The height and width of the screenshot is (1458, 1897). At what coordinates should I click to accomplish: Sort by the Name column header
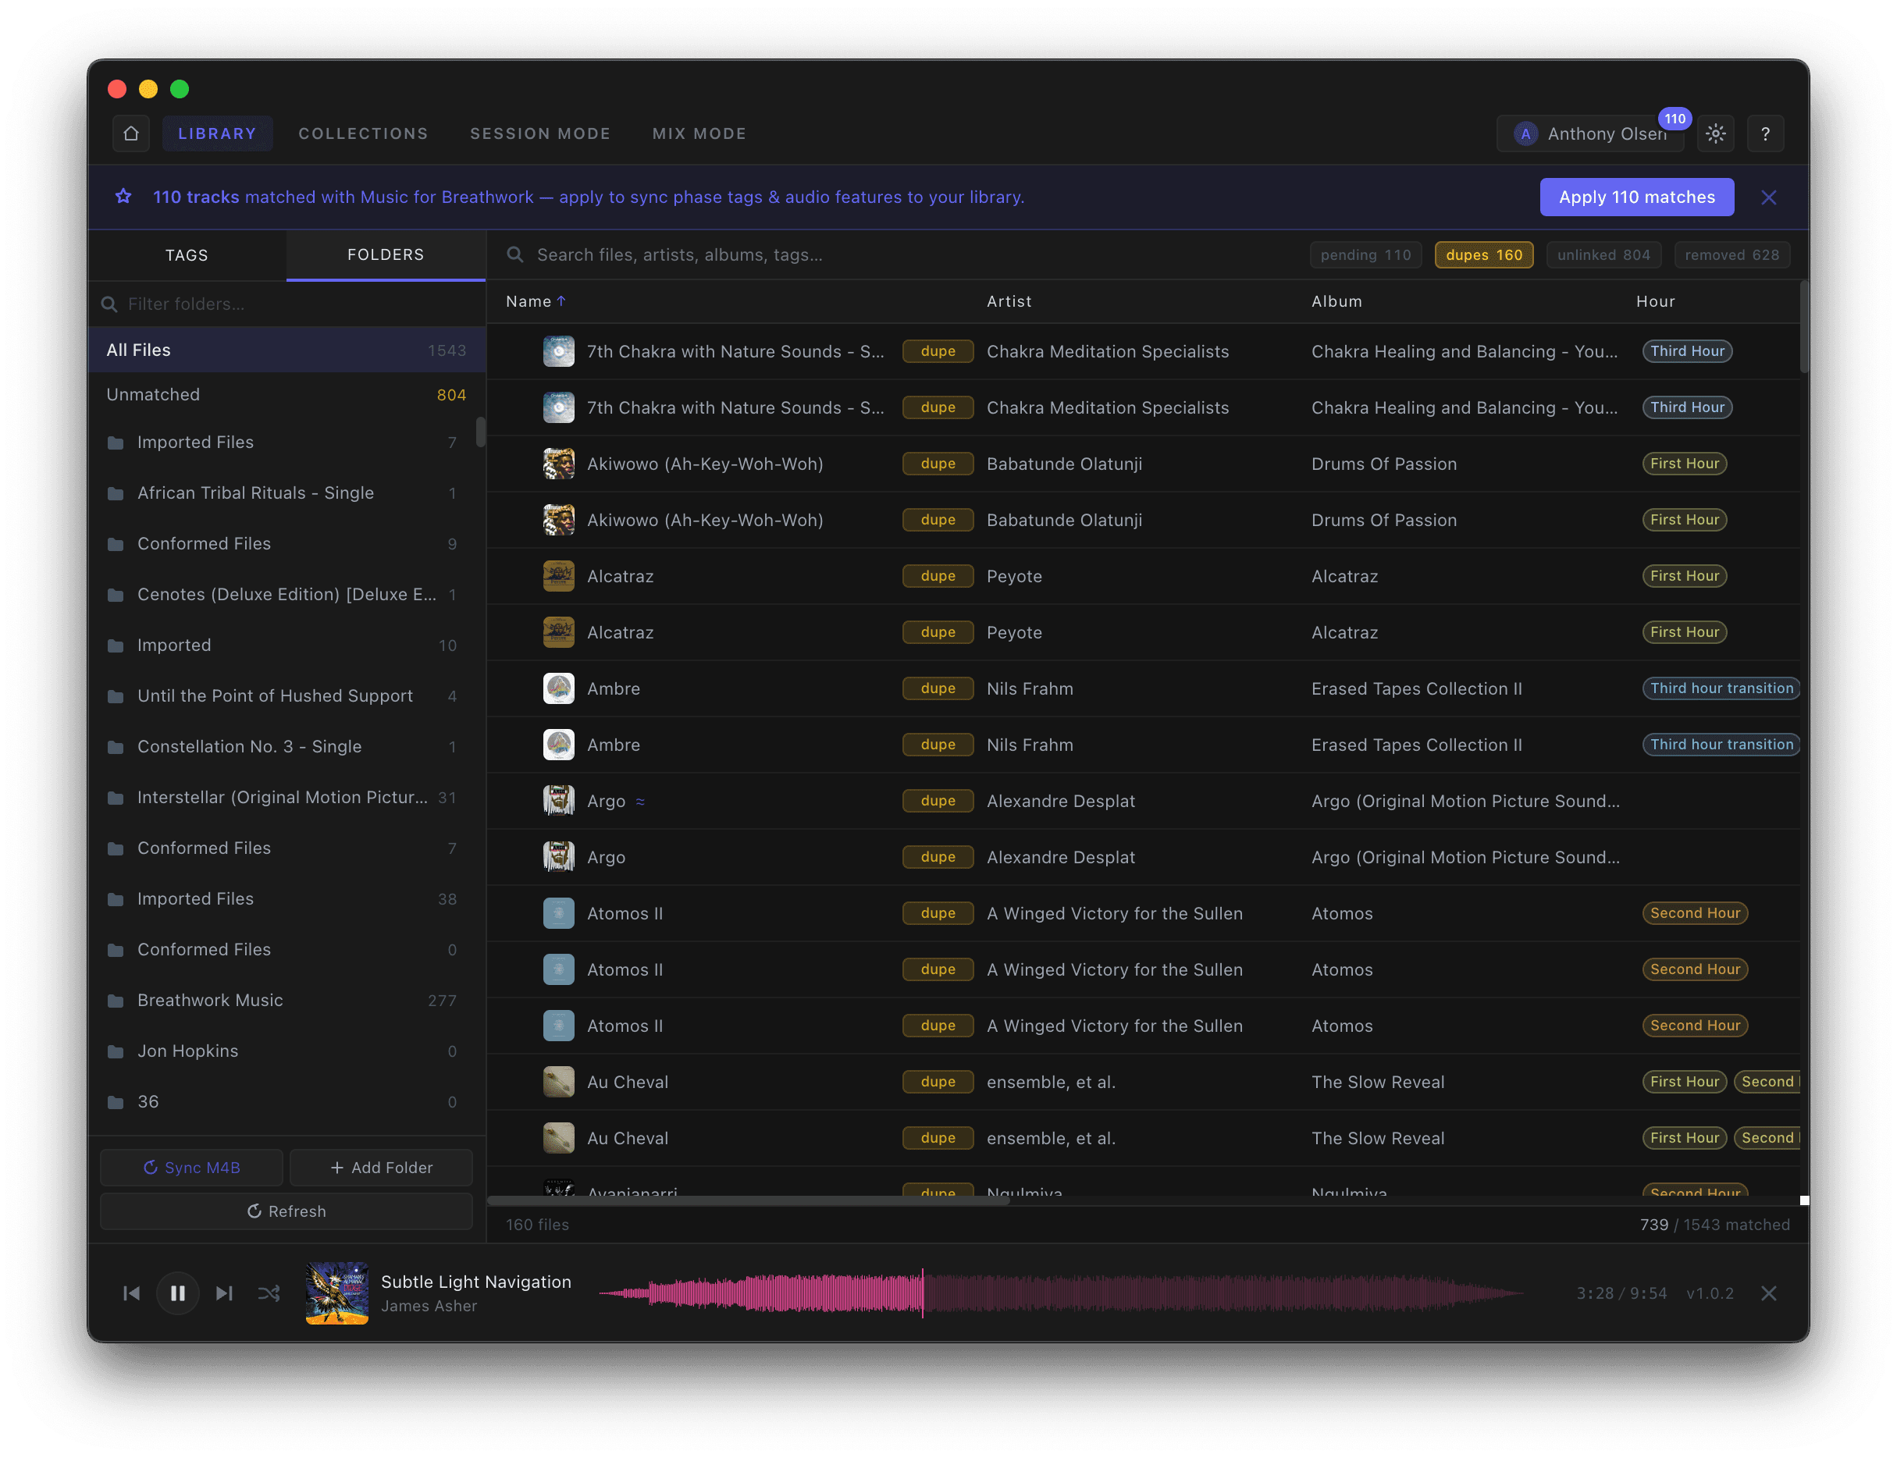(x=536, y=301)
